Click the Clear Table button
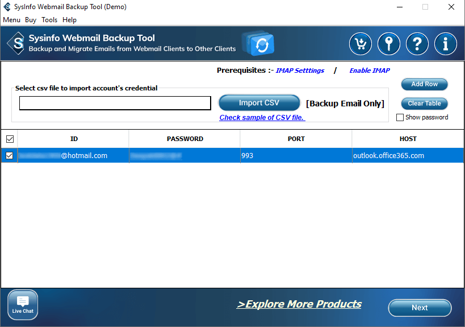Viewport: 465px width, 327px height. [424, 104]
